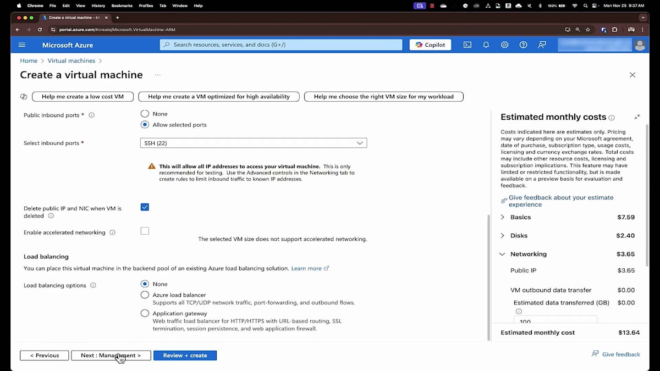Screen dimensions: 660x371
Task: Click the form's vertical scrollbar
Action: coord(488,278)
